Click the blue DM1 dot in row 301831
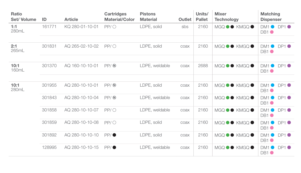Screen dimensions: 301x173 [x=272, y=46]
